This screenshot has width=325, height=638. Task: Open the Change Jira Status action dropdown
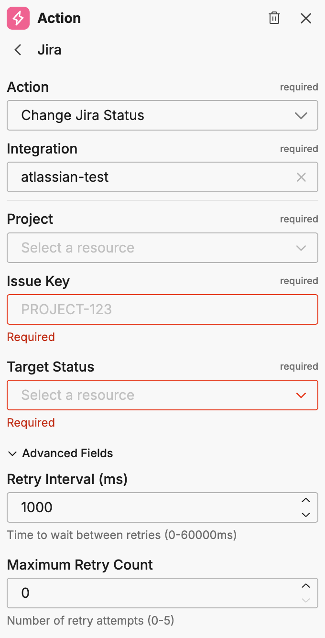pyautogui.click(x=162, y=115)
